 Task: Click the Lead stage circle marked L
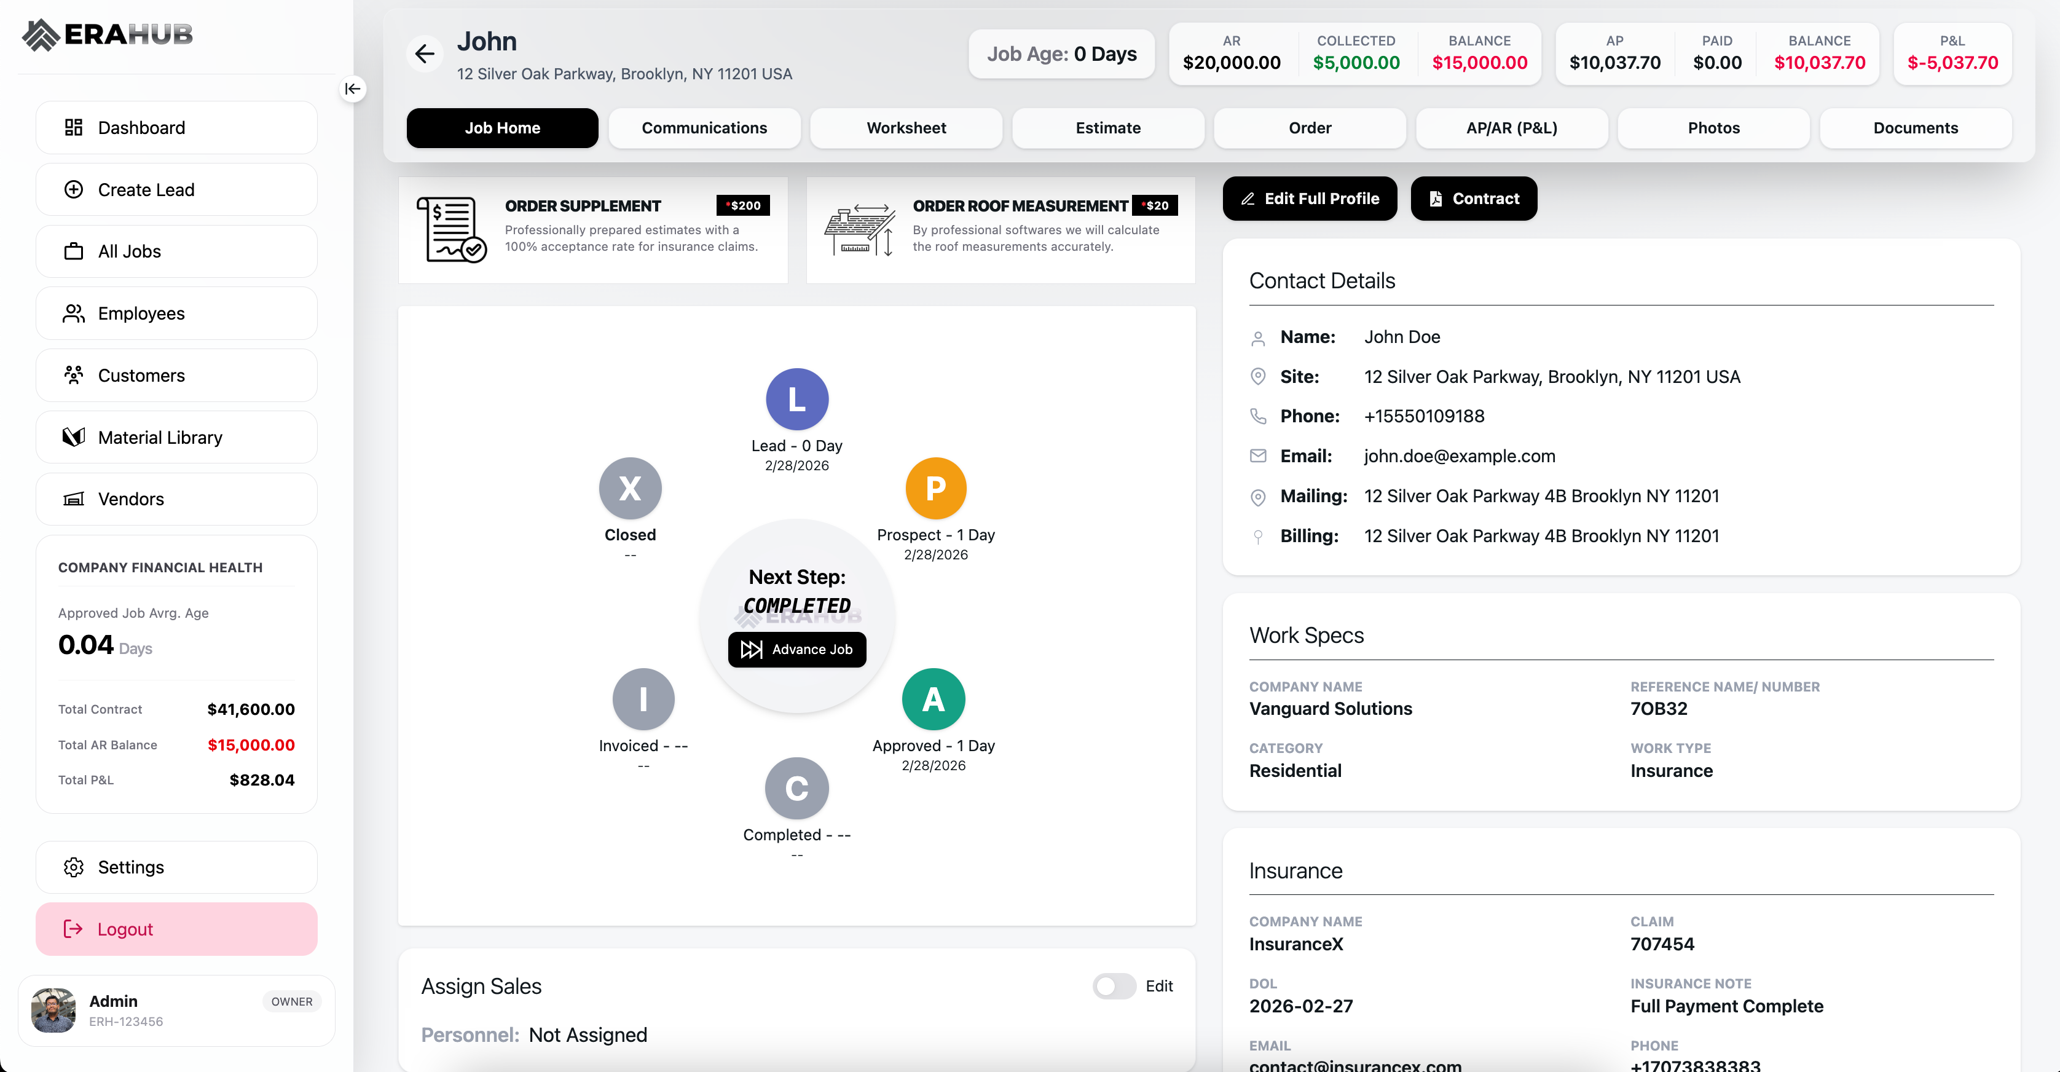(796, 399)
